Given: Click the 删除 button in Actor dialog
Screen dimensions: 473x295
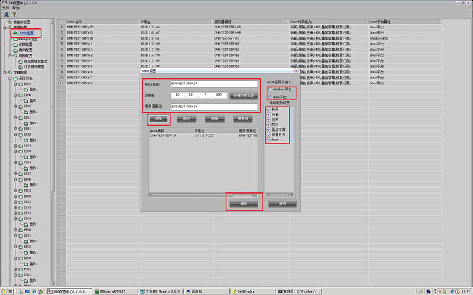Looking at the screenshot, I should (x=215, y=119).
